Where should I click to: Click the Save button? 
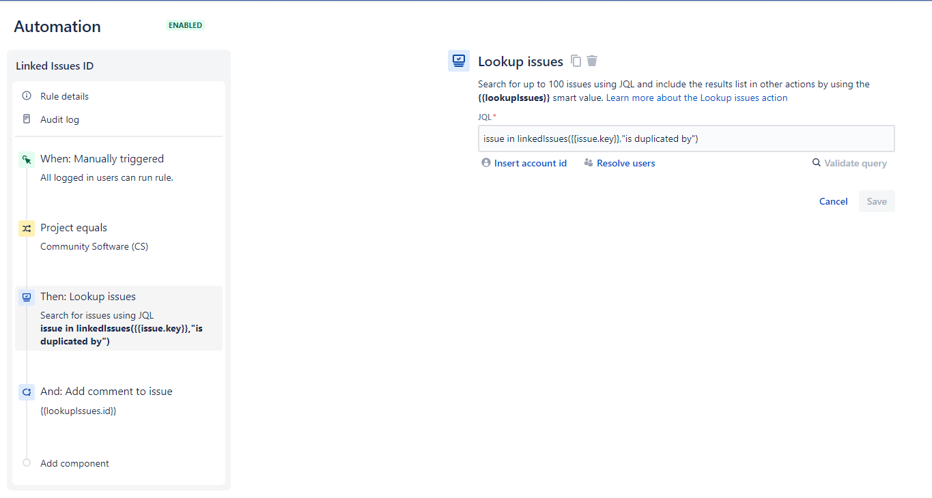(877, 201)
